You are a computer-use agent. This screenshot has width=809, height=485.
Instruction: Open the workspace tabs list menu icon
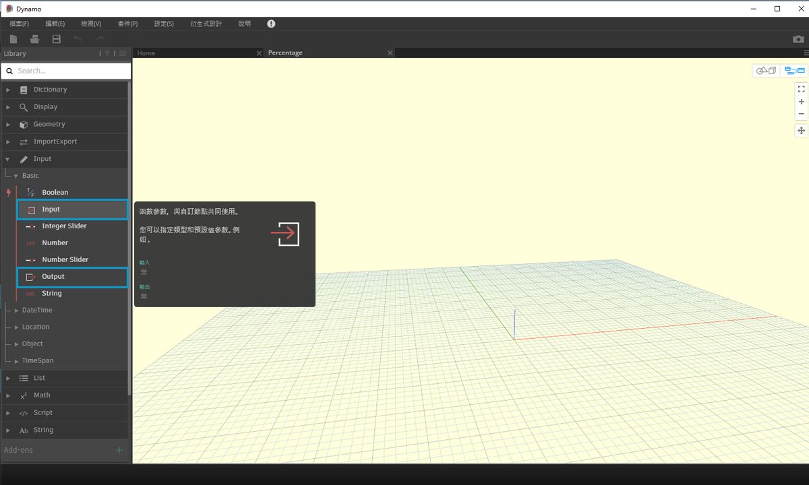806,53
